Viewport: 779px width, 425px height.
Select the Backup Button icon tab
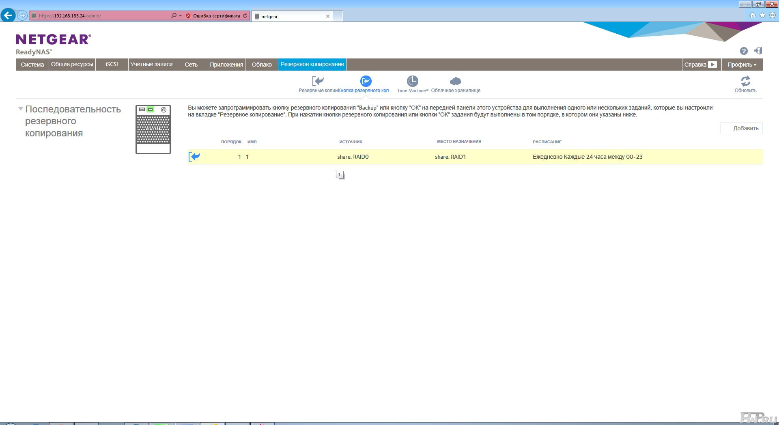point(366,81)
